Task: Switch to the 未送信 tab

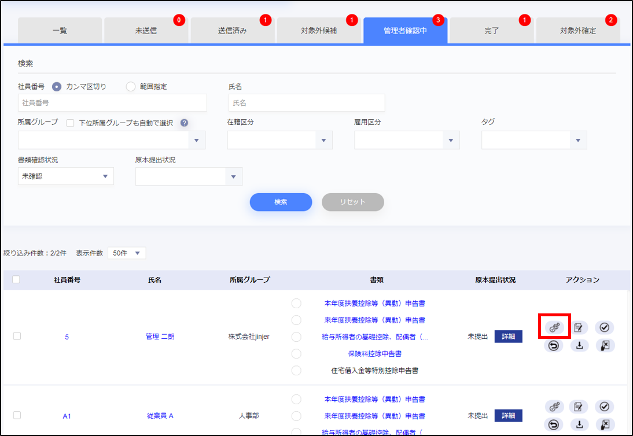Action: point(146,30)
